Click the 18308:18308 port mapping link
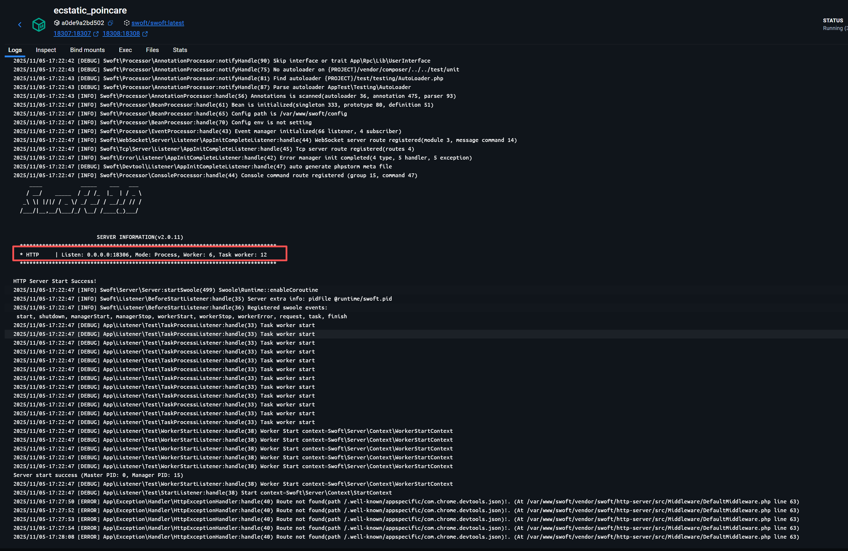Viewport: 848px width, 551px height. point(121,34)
